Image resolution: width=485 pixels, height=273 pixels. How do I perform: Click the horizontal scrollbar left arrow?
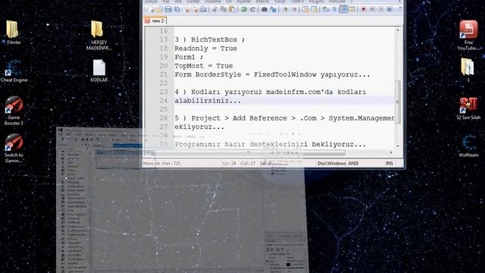click(x=149, y=152)
